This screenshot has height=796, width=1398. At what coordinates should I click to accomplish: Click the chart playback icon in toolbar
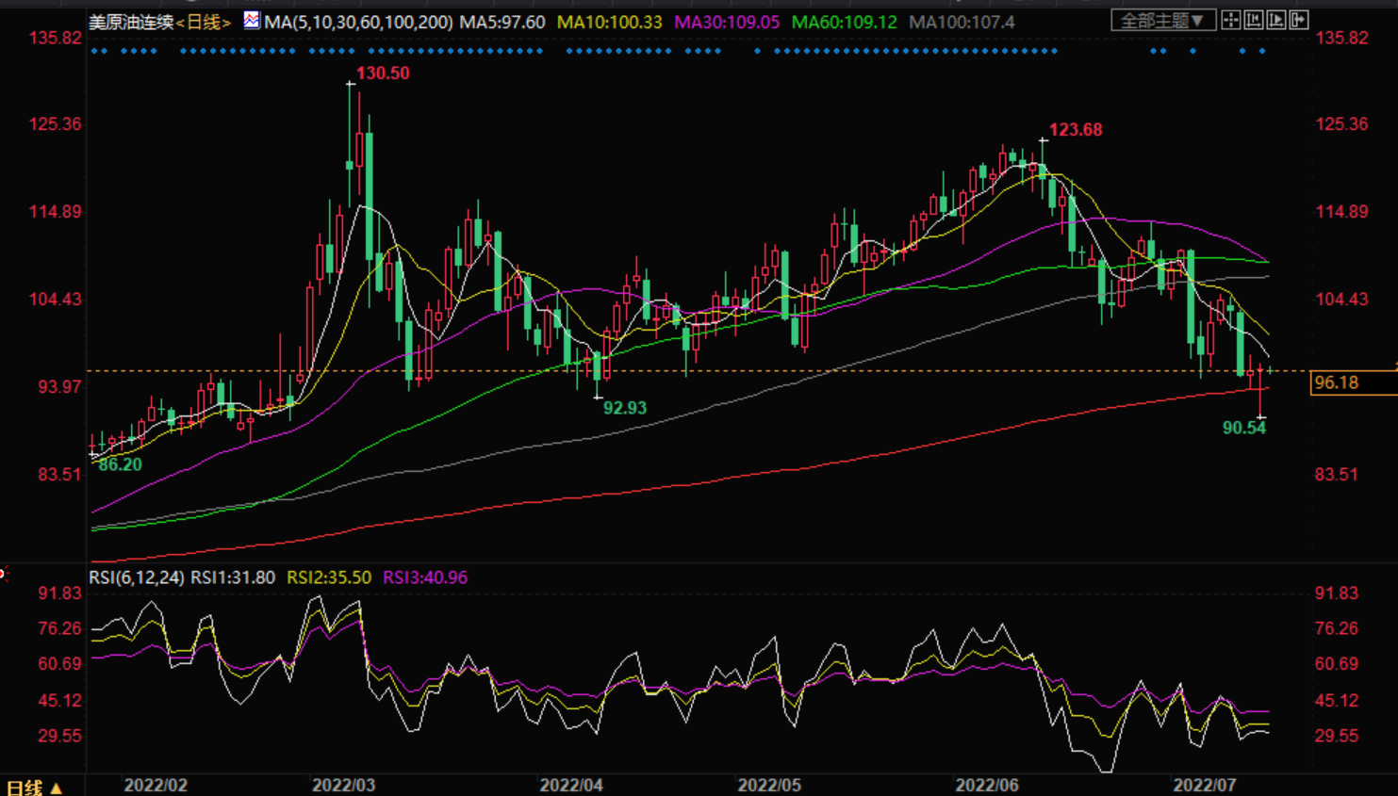click(1276, 20)
